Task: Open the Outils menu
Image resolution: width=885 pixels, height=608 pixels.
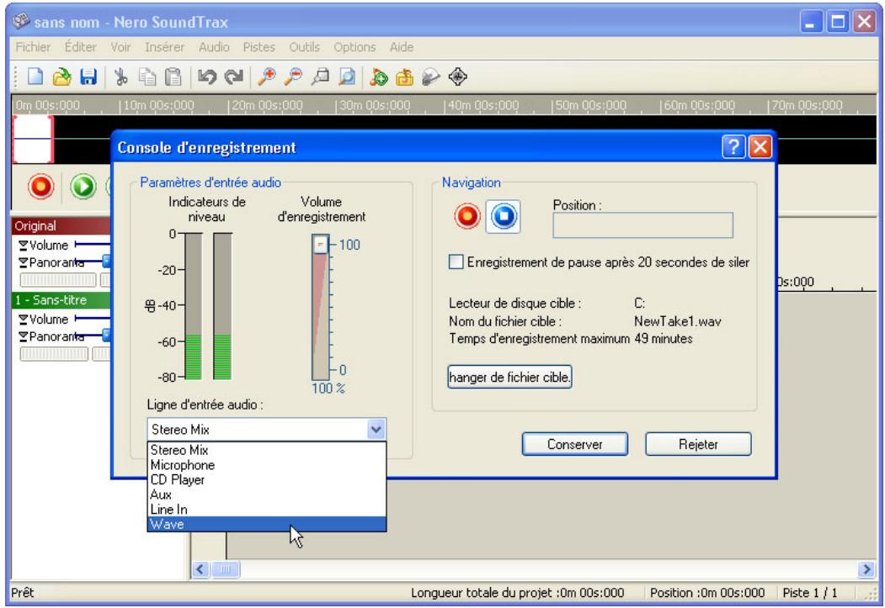Action: point(304,47)
